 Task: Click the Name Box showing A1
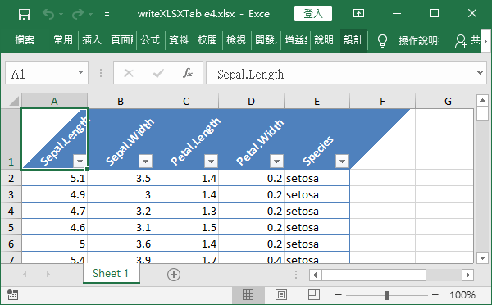pos(47,73)
